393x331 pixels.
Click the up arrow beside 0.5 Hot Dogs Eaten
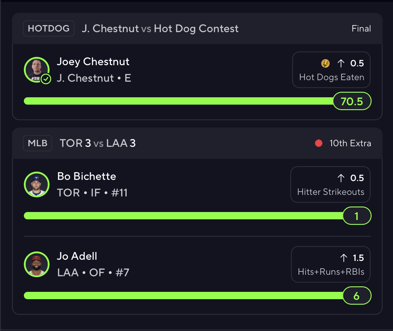(341, 63)
